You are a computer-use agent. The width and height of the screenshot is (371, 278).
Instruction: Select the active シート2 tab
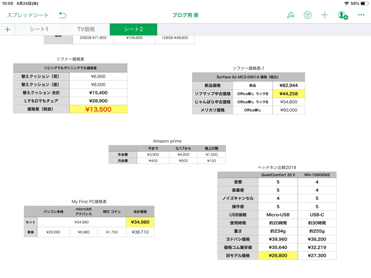[133, 29]
